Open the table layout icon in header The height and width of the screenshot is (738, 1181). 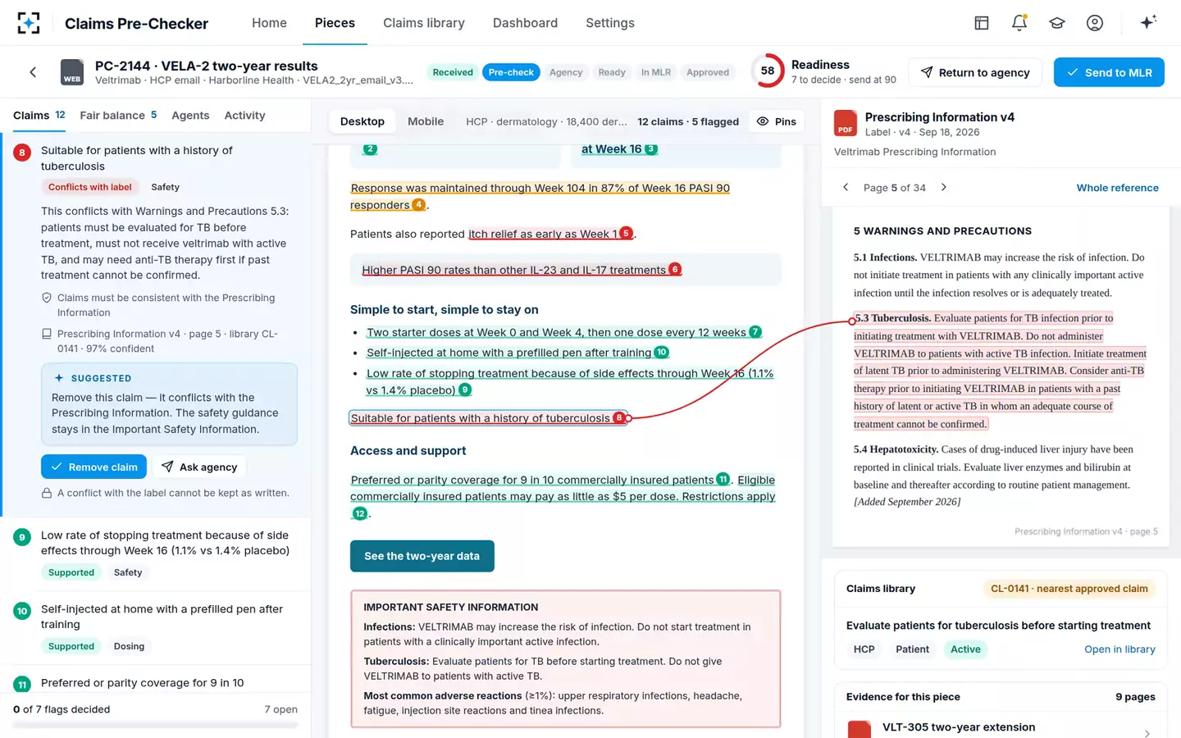(x=982, y=23)
